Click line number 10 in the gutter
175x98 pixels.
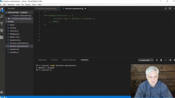pos(39,40)
